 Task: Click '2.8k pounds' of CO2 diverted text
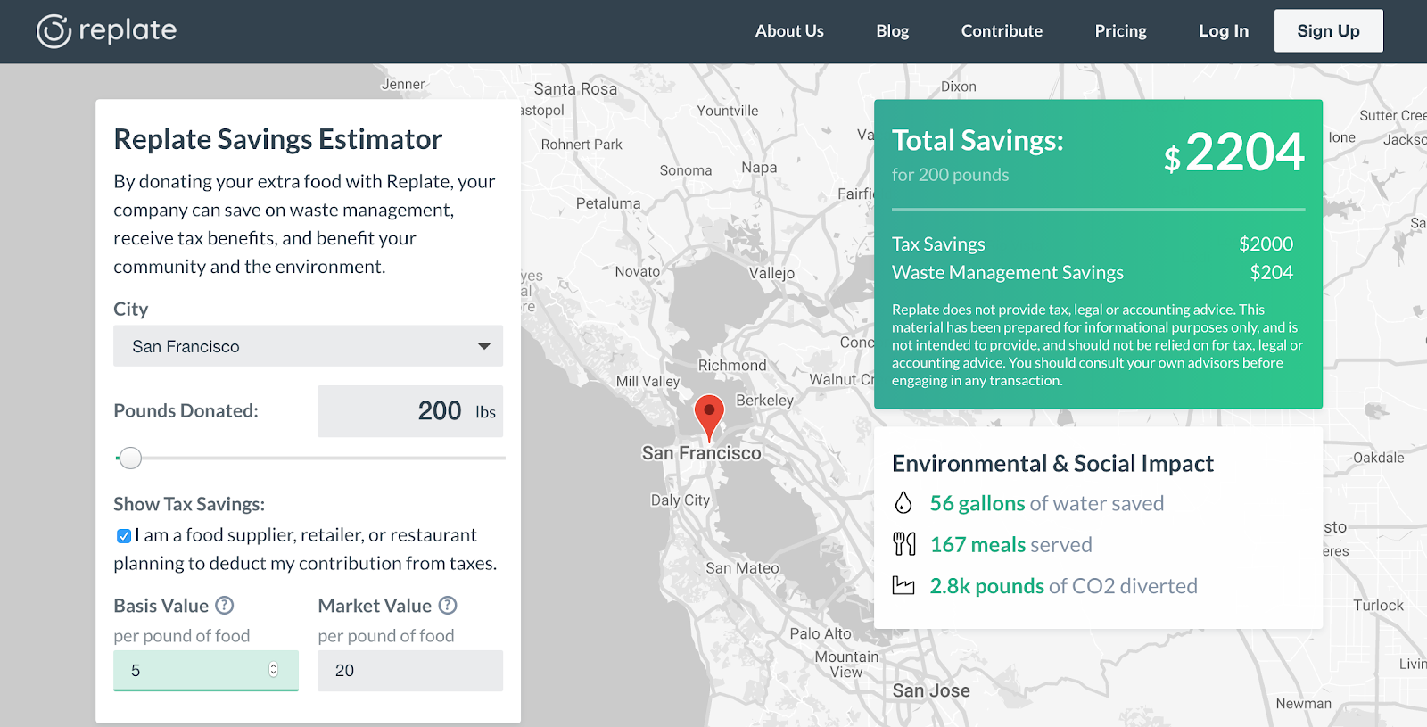click(x=986, y=585)
